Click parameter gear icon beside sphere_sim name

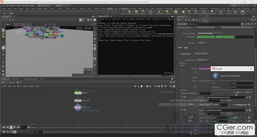[x=242, y=24]
